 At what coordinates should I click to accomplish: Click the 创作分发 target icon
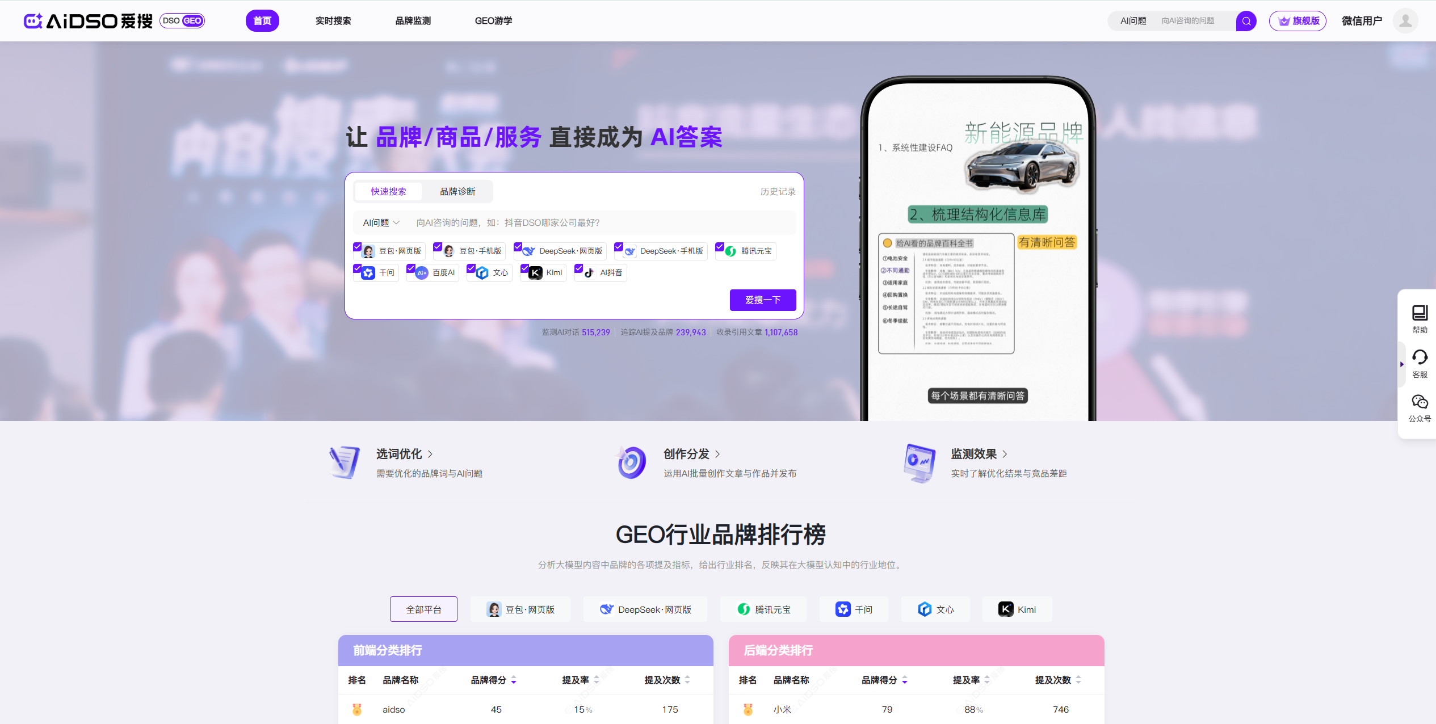pyautogui.click(x=632, y=462)
